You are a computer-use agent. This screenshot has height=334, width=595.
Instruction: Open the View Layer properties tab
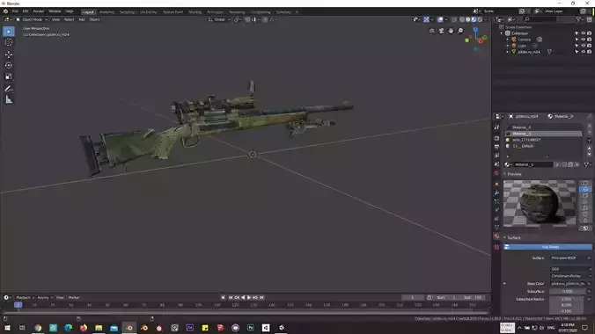click(496, 156)
